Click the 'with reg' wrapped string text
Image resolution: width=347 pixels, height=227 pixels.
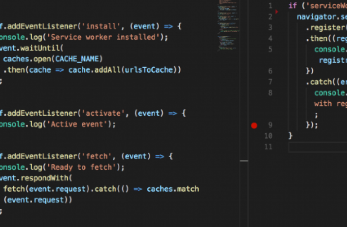click(x=330, y=104)
